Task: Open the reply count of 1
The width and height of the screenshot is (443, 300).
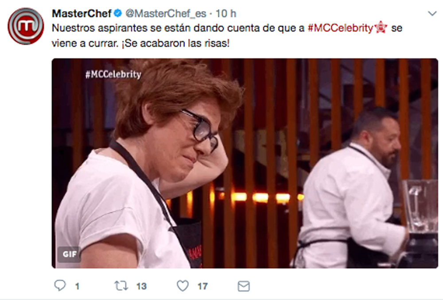Action: [77, 286]
